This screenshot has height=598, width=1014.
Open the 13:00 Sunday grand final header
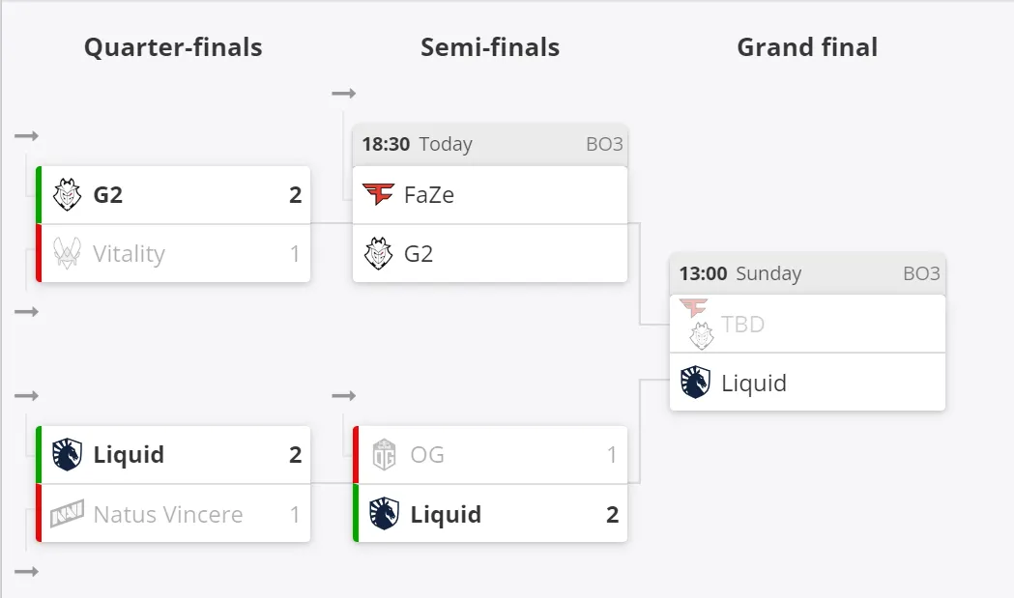pos(807,273)
